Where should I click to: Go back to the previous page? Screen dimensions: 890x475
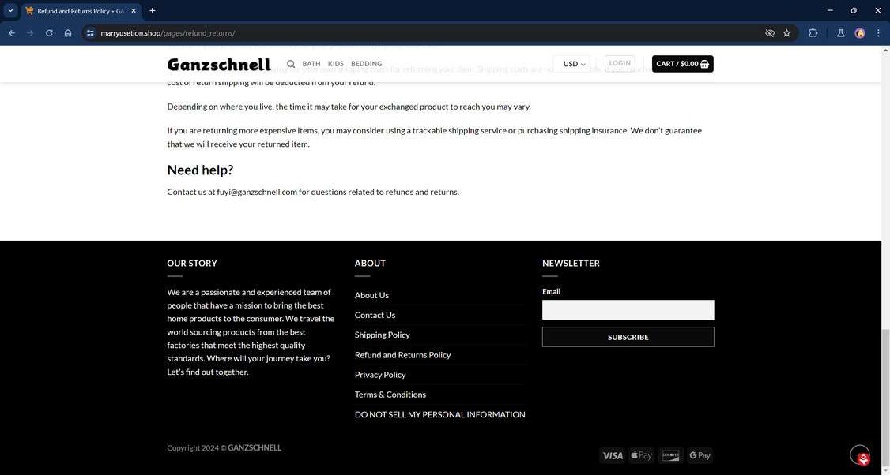[11, 33]
